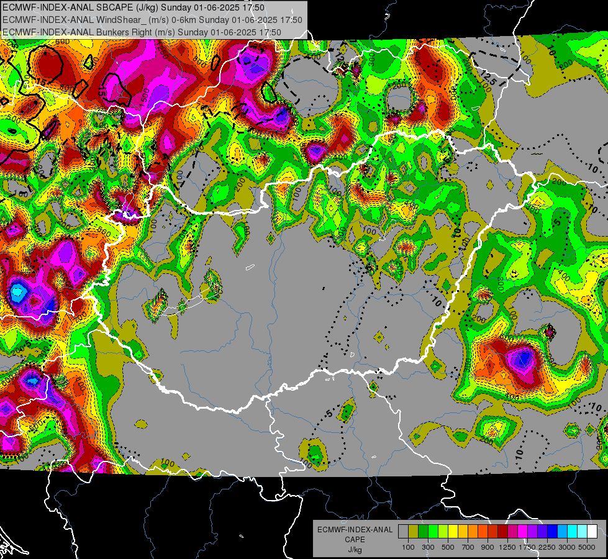Click the magenta legend swatch
The width and height of the screenshot is (608, 559).
pos(523,531)
